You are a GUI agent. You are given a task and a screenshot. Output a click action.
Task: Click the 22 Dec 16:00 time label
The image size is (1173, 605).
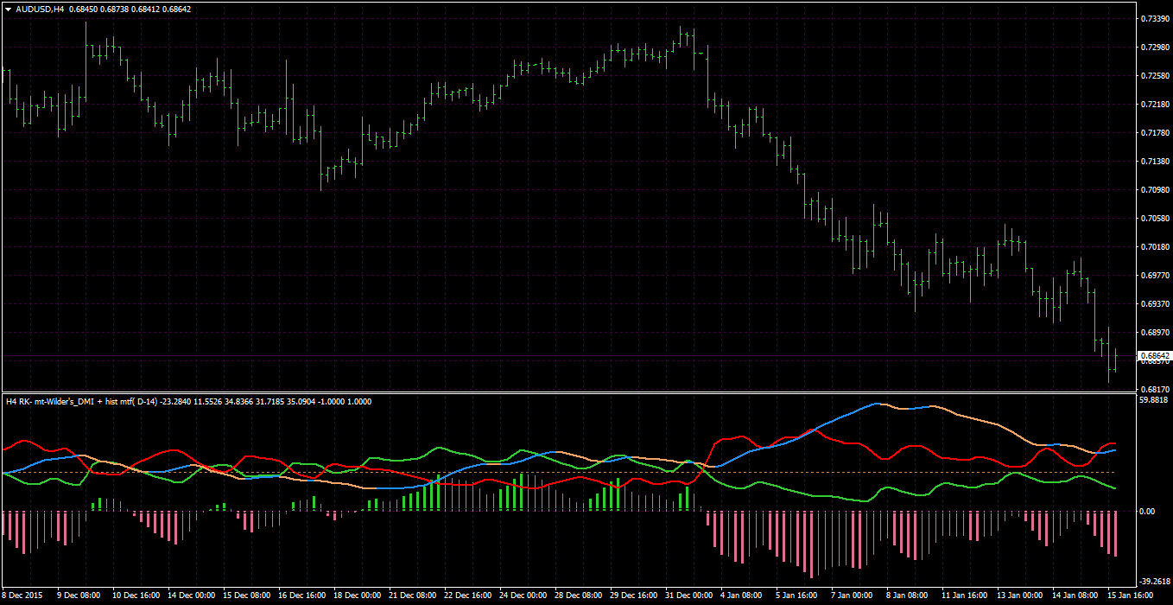coord(467,595)
